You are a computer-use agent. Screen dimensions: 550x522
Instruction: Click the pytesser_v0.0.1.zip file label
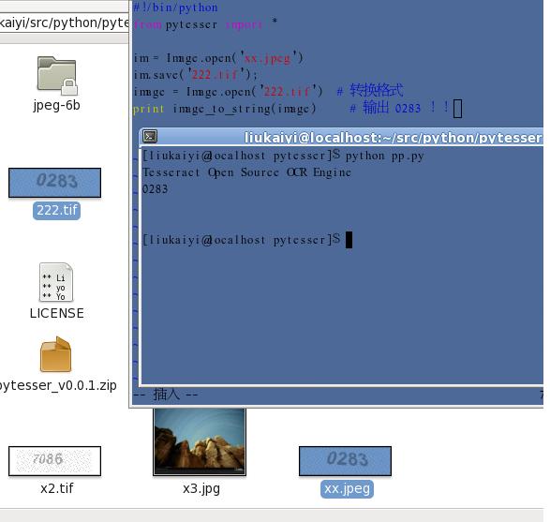tap(58, 385)
